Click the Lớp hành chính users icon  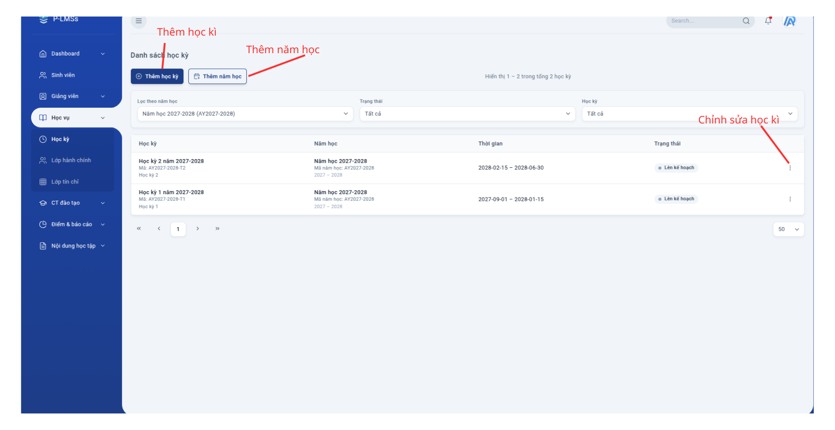pyautogui.click(x=43, y=160)
